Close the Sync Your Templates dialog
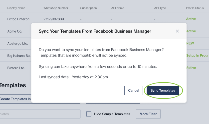209x124 pixels. point(177,31)
